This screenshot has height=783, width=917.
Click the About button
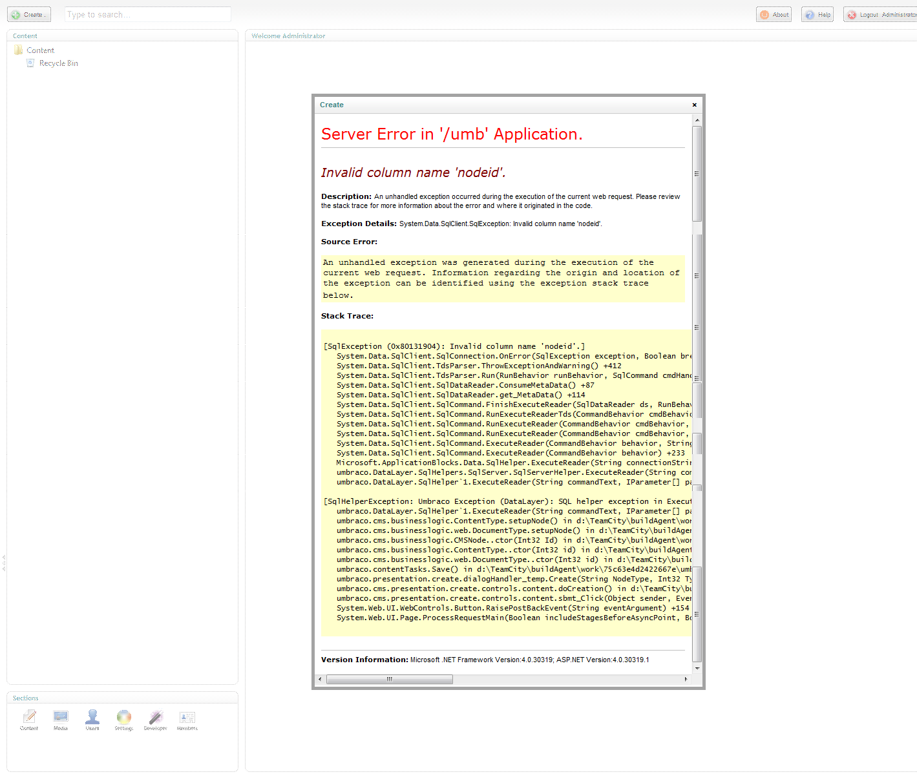[x=774, y=14]
